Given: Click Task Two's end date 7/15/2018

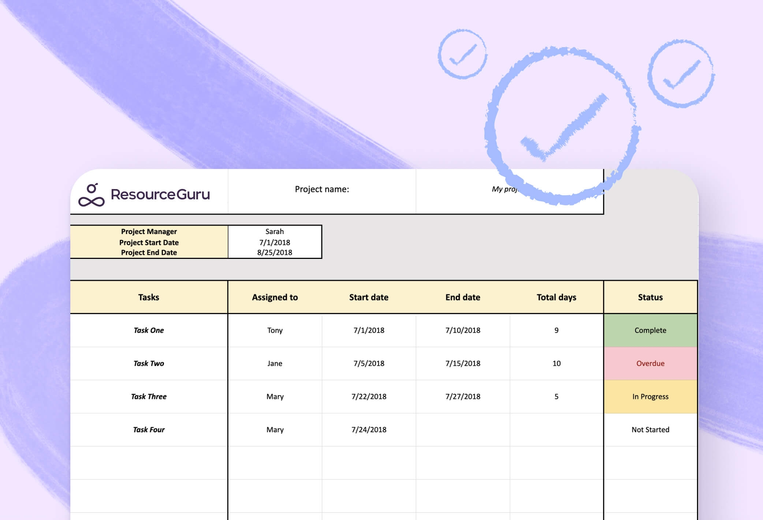Looking at the screenshot, I should tap(462, 363).
